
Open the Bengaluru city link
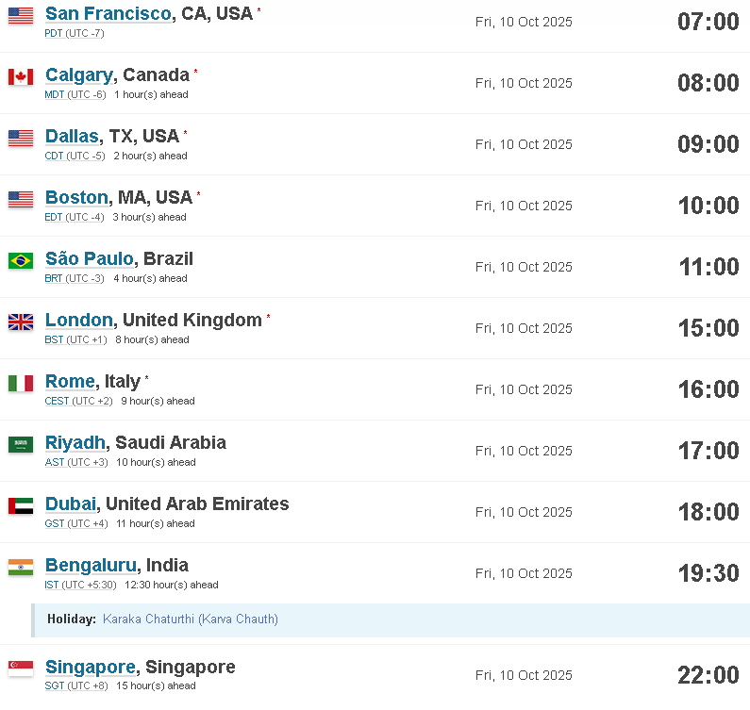pos(91,565)
